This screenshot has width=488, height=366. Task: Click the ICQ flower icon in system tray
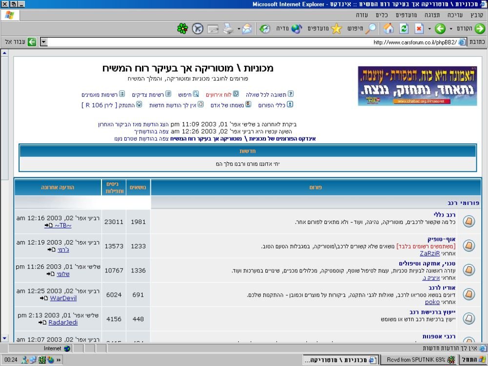pos(41,360)
